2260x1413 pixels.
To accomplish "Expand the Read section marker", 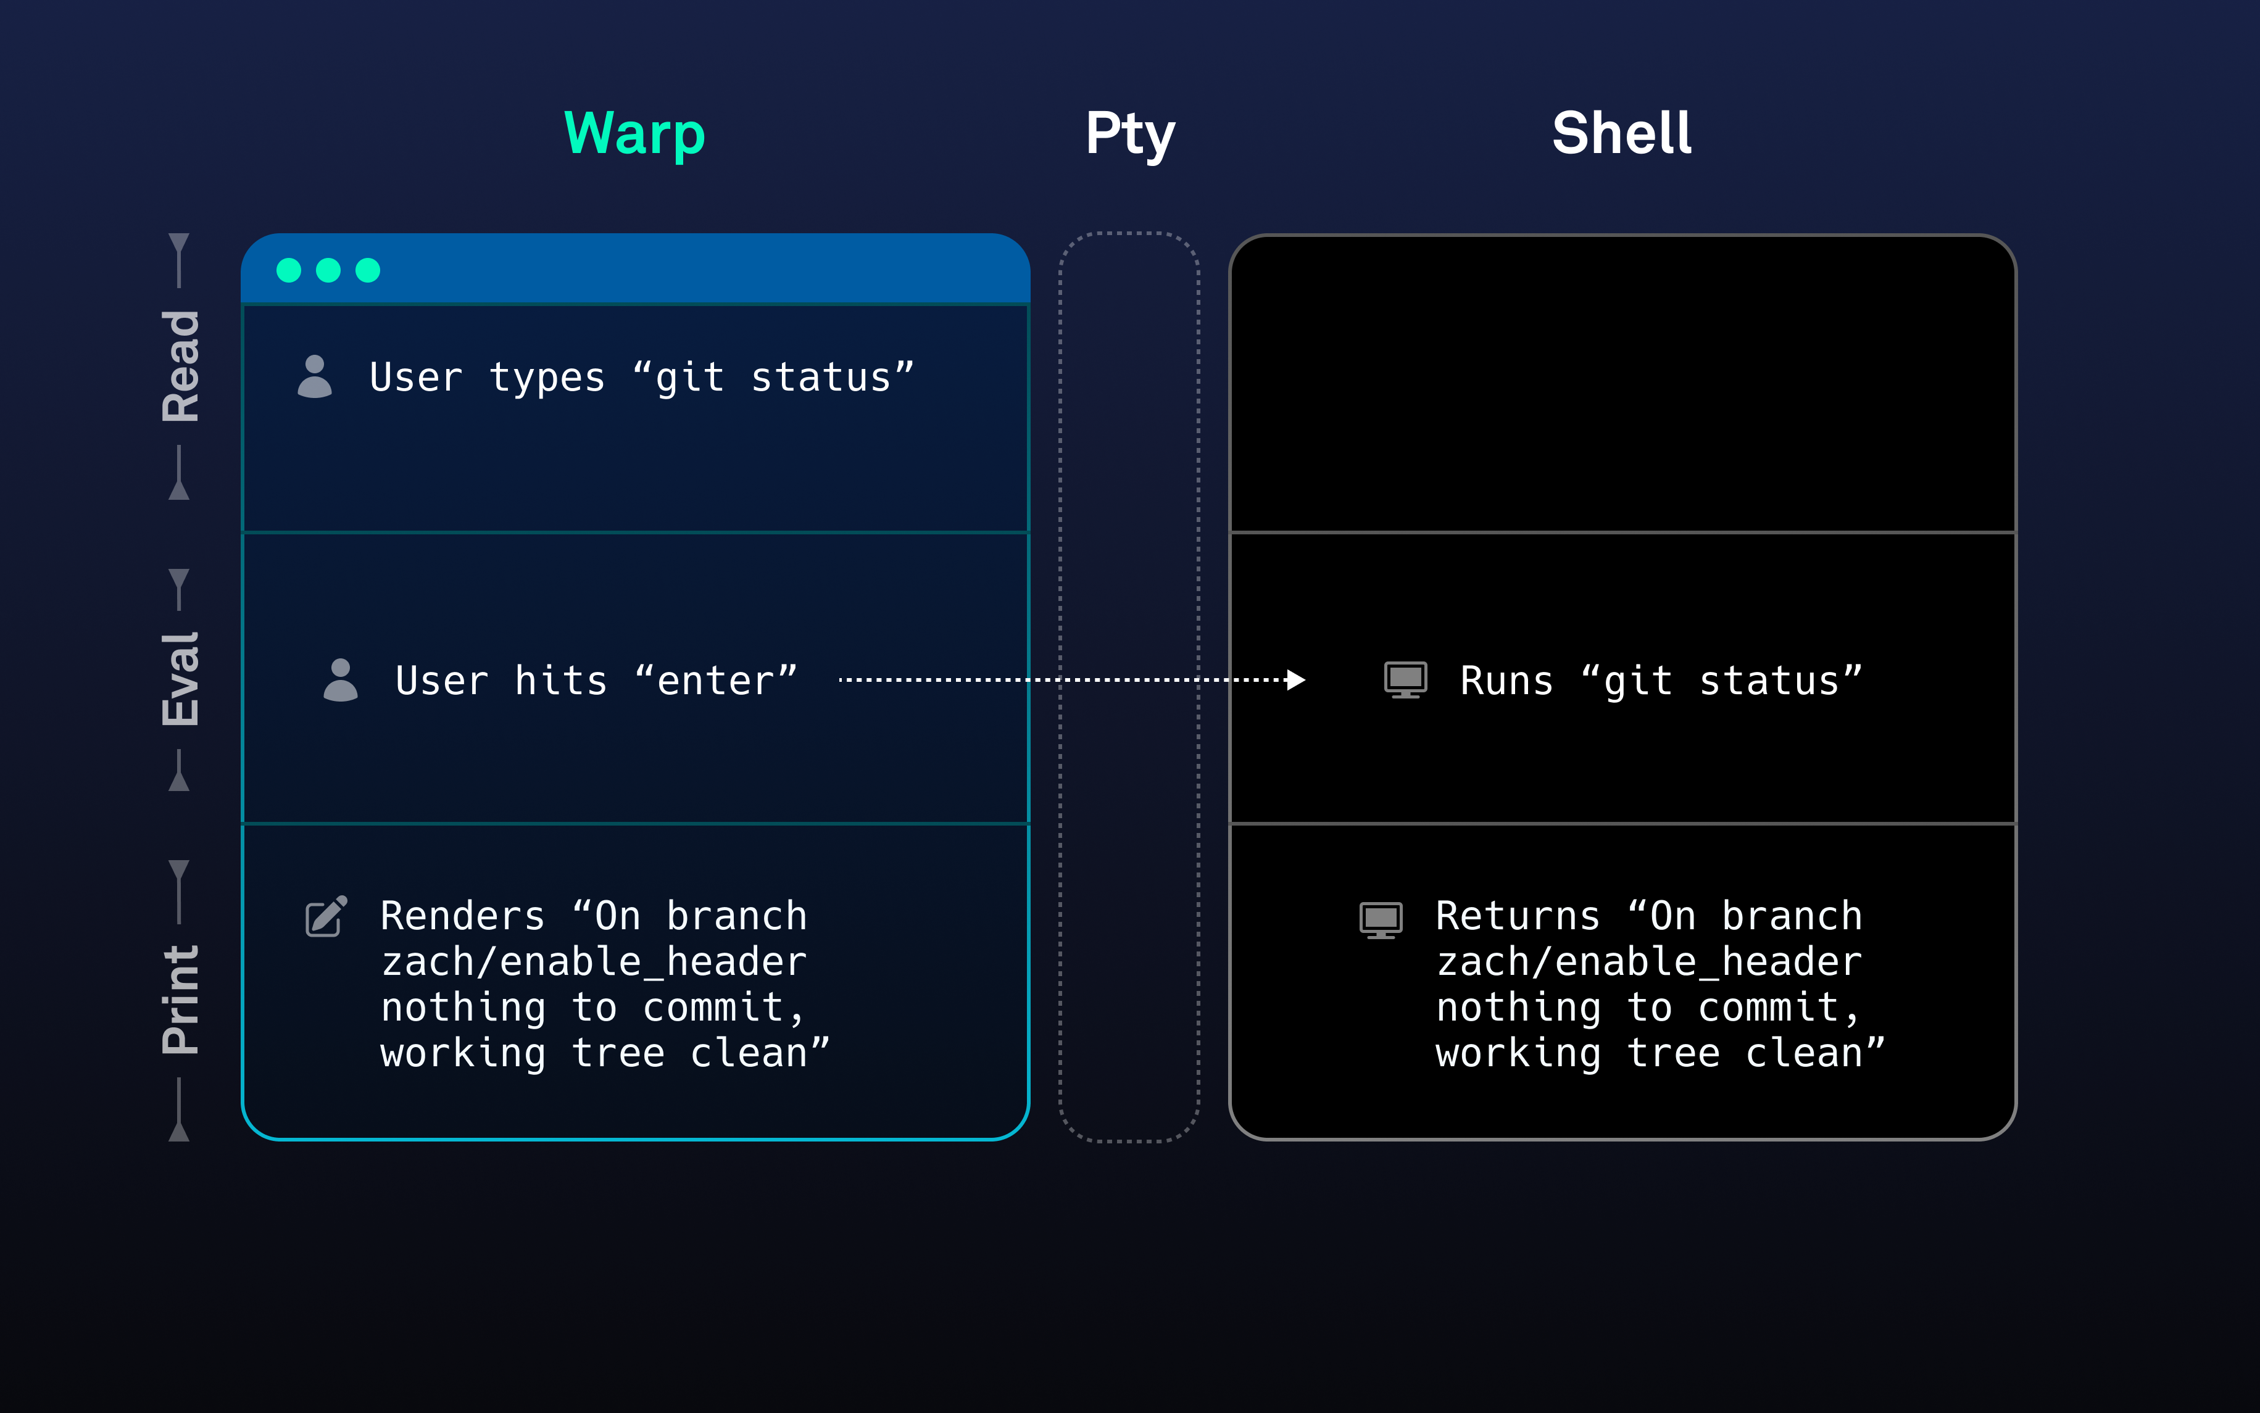I will (x=181, y=365).
